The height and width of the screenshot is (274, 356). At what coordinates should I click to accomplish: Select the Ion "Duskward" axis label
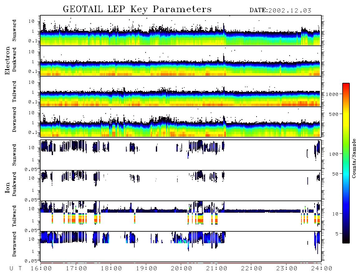14,184
